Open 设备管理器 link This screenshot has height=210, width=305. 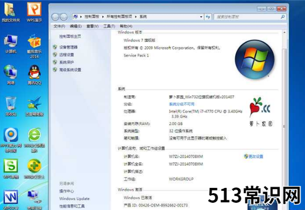click(68, 47)
